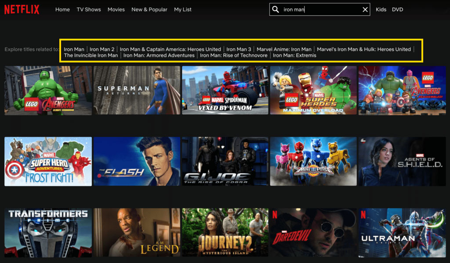450x263 pixels.
Task: Open the Daredevil thumbnail
Action: coord(313,233)
